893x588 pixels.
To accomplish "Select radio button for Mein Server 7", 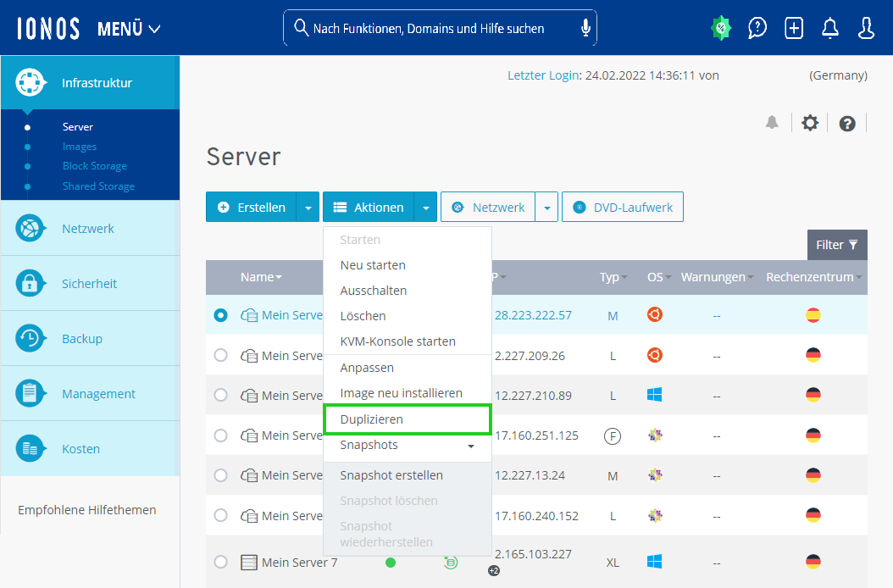I will 220,562.
